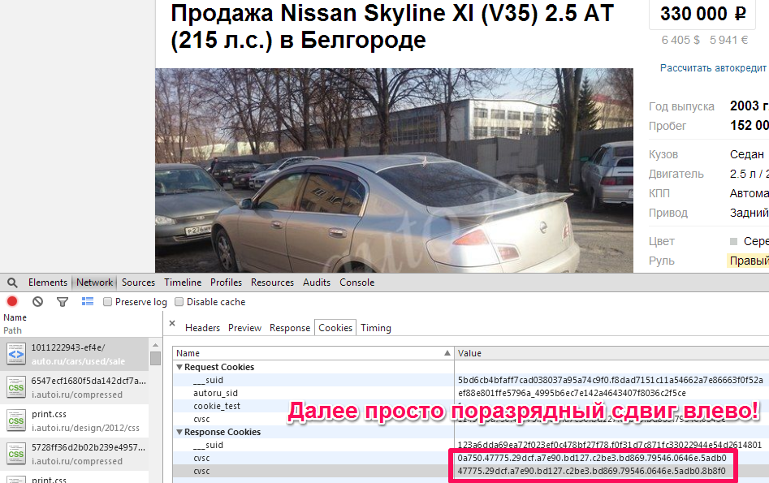Enable the Disable cache checkbox
Viewport: 769px width, 483px height.
179,301
